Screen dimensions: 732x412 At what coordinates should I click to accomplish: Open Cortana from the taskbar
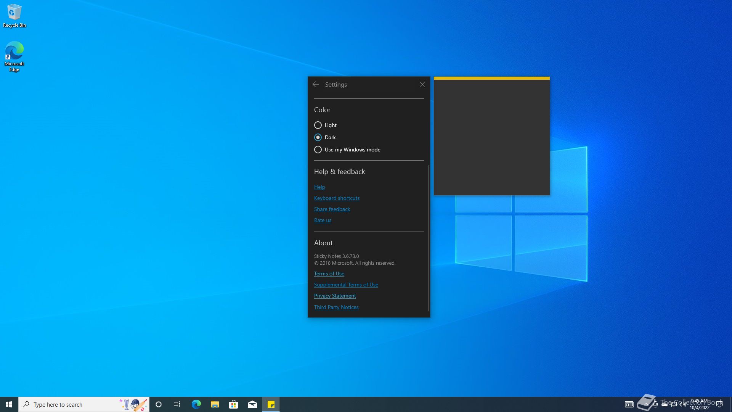pyautogui.click(x=159, y=404)
